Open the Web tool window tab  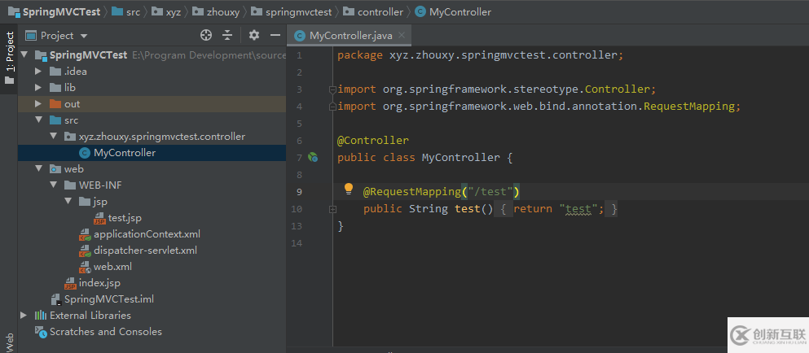coord(9,342)
